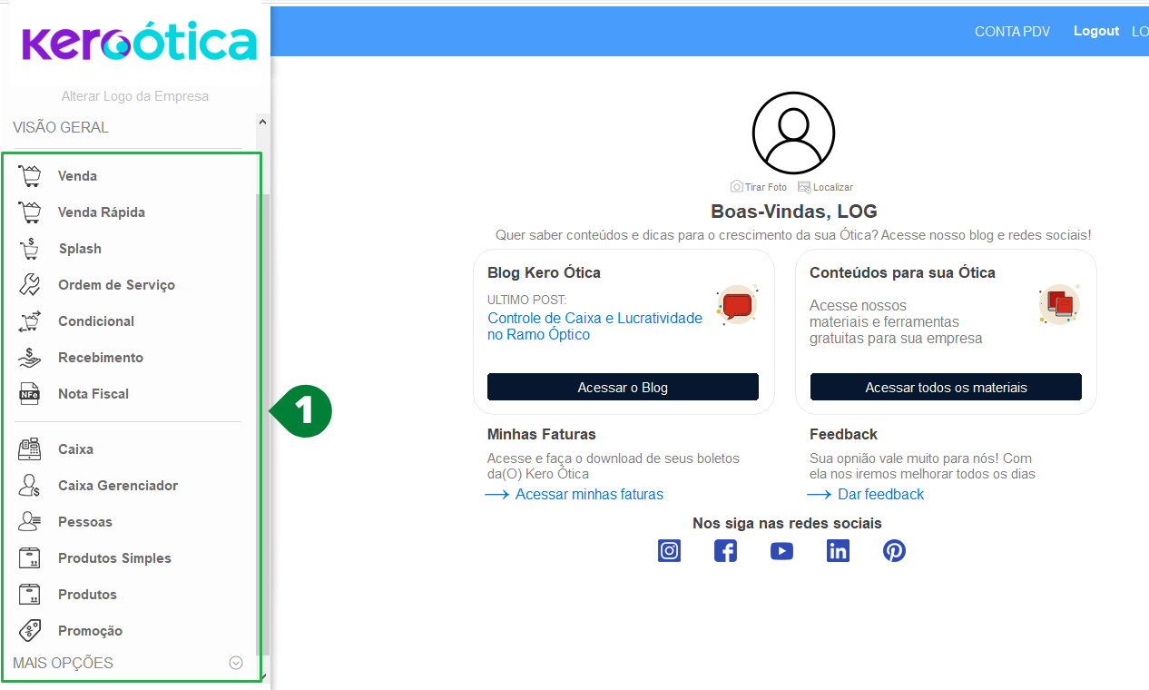Click CONTA PDV in the header

pyautogui.click(x=1012, y=31)
